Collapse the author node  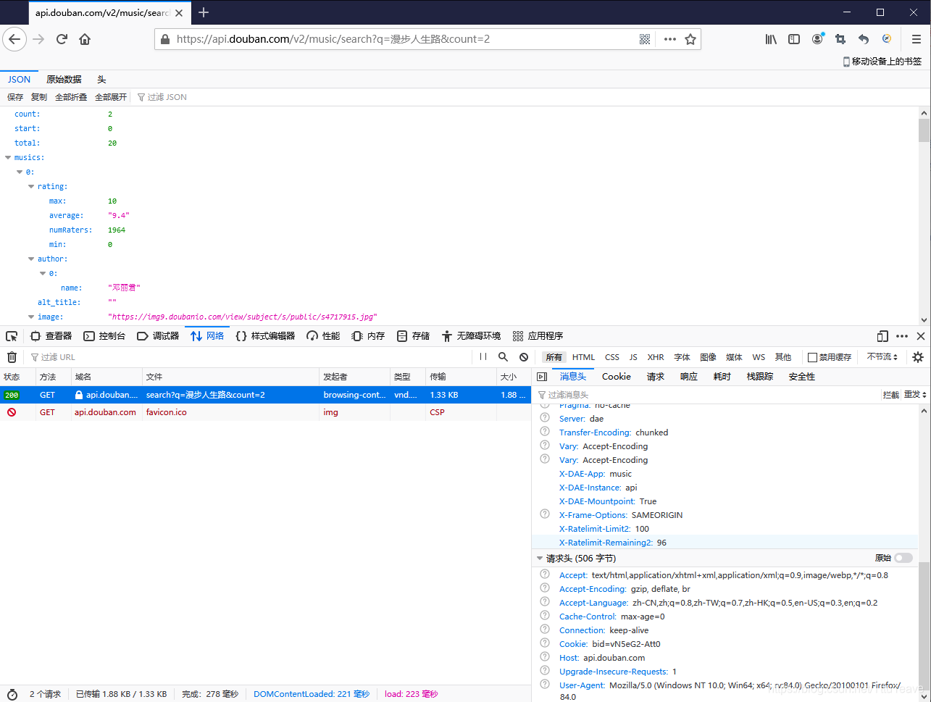(x=31, y=259)
